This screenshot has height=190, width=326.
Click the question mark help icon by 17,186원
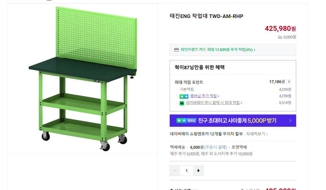[x=289, y=82]
